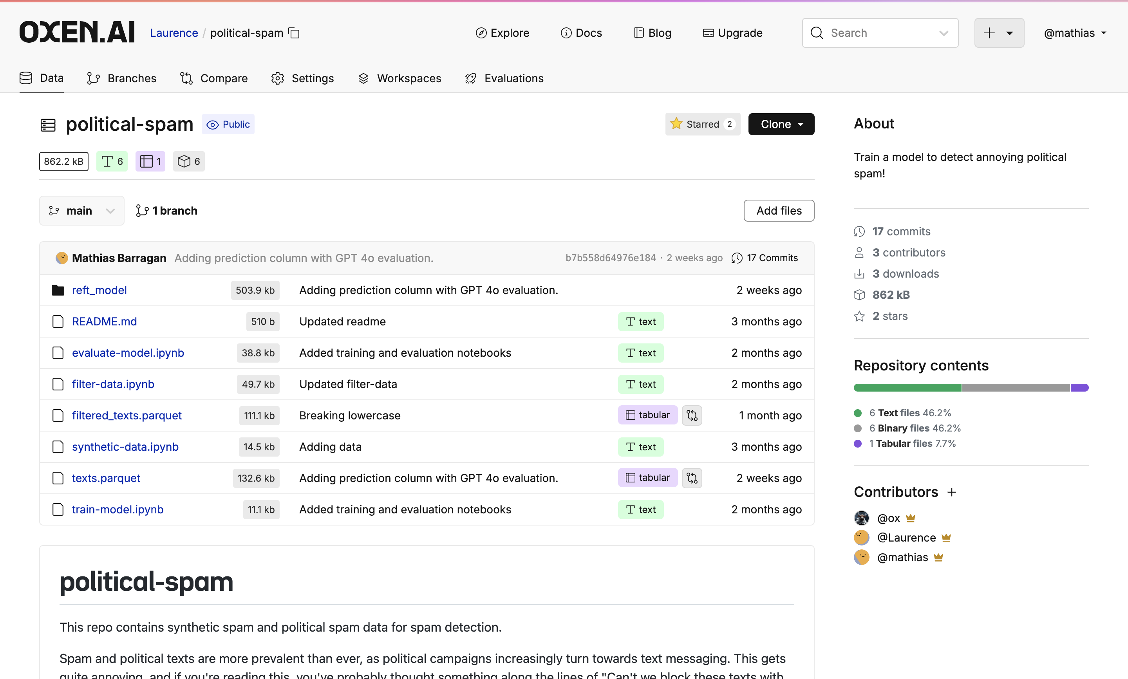Image resolution: width=1128 pixels, height=679 pixels.
Task: Copy the repository name with the copy icon
Action: coord(294,33)
